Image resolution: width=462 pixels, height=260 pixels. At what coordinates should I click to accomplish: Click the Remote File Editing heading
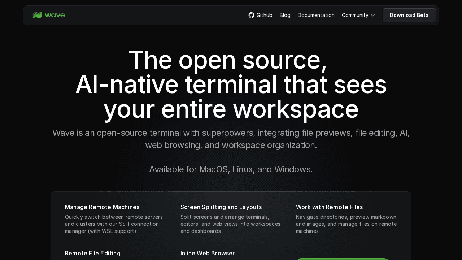[93, 253]
